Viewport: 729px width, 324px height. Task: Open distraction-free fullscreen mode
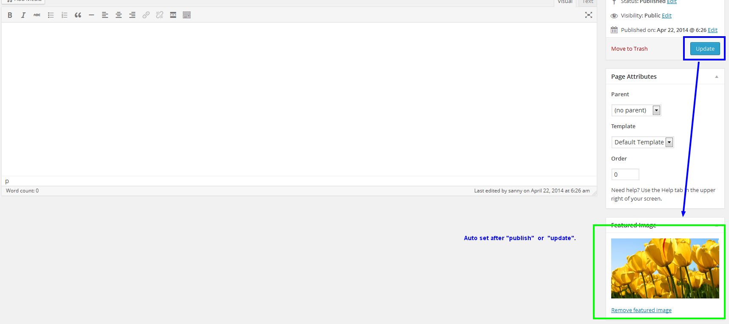pyautogui.click(x=589, y=15)
